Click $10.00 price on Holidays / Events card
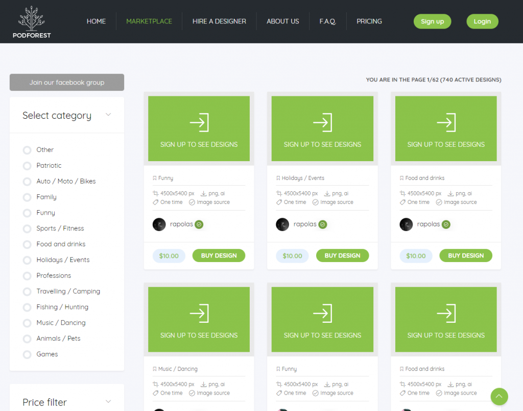 point(292,256)
